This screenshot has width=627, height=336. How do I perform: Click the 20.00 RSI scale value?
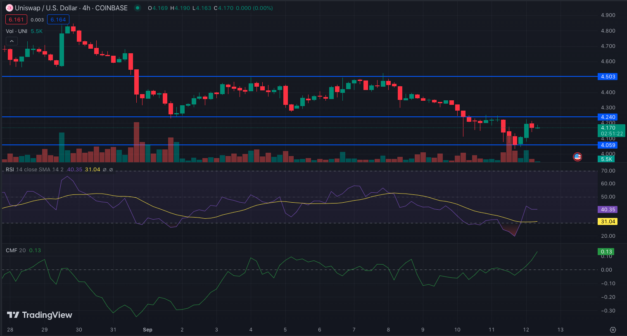608,236
